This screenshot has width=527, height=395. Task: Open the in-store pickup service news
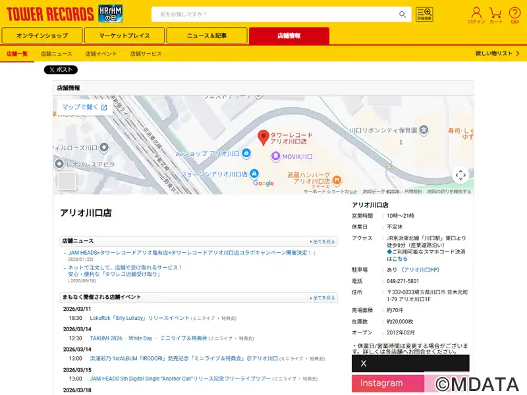(x=125, y=271)
